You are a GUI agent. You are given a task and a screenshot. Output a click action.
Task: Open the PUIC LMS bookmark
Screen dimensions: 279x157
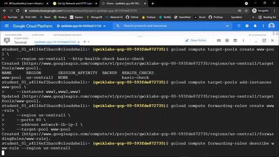[x=28, y=17]
